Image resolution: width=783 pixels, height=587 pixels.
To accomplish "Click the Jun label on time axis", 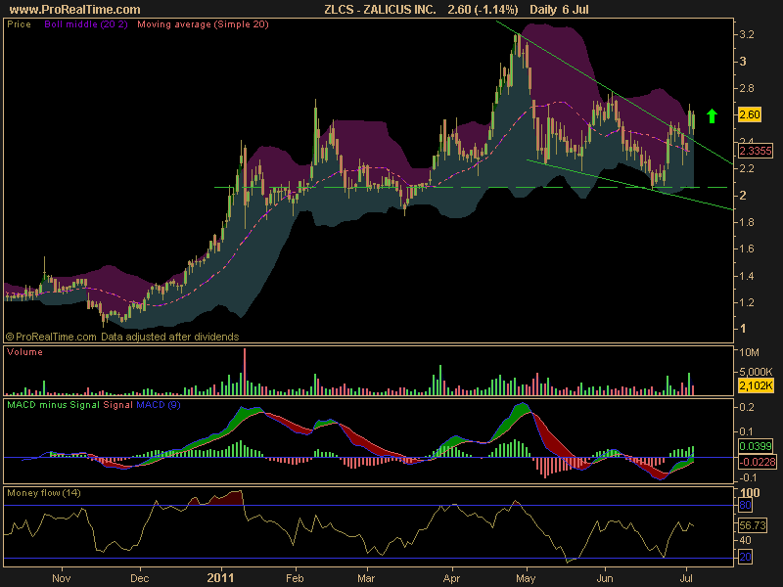I will pos(605,578).
